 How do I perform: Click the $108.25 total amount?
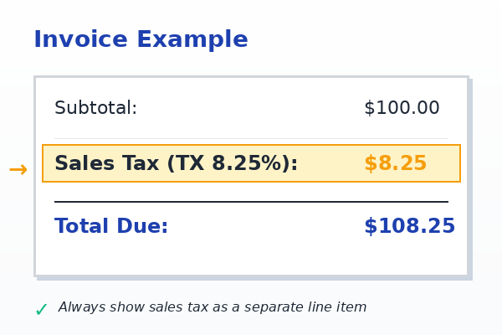pos(409,227)
